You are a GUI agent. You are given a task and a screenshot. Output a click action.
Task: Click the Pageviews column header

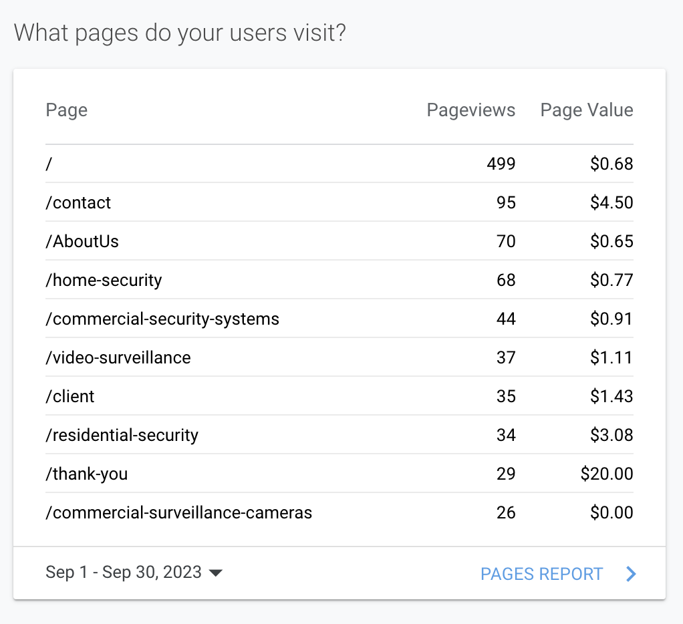(471, 110)
